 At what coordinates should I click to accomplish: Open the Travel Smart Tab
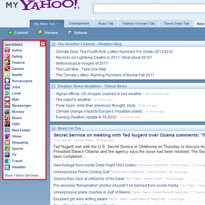(x=176, y=24)
